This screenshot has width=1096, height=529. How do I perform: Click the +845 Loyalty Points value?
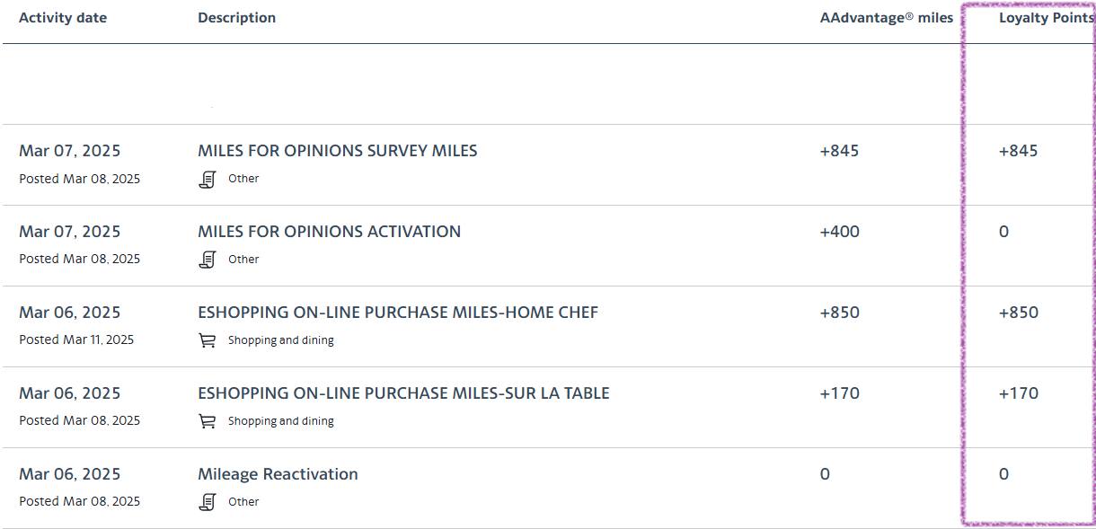click(x=1018, y=151)
